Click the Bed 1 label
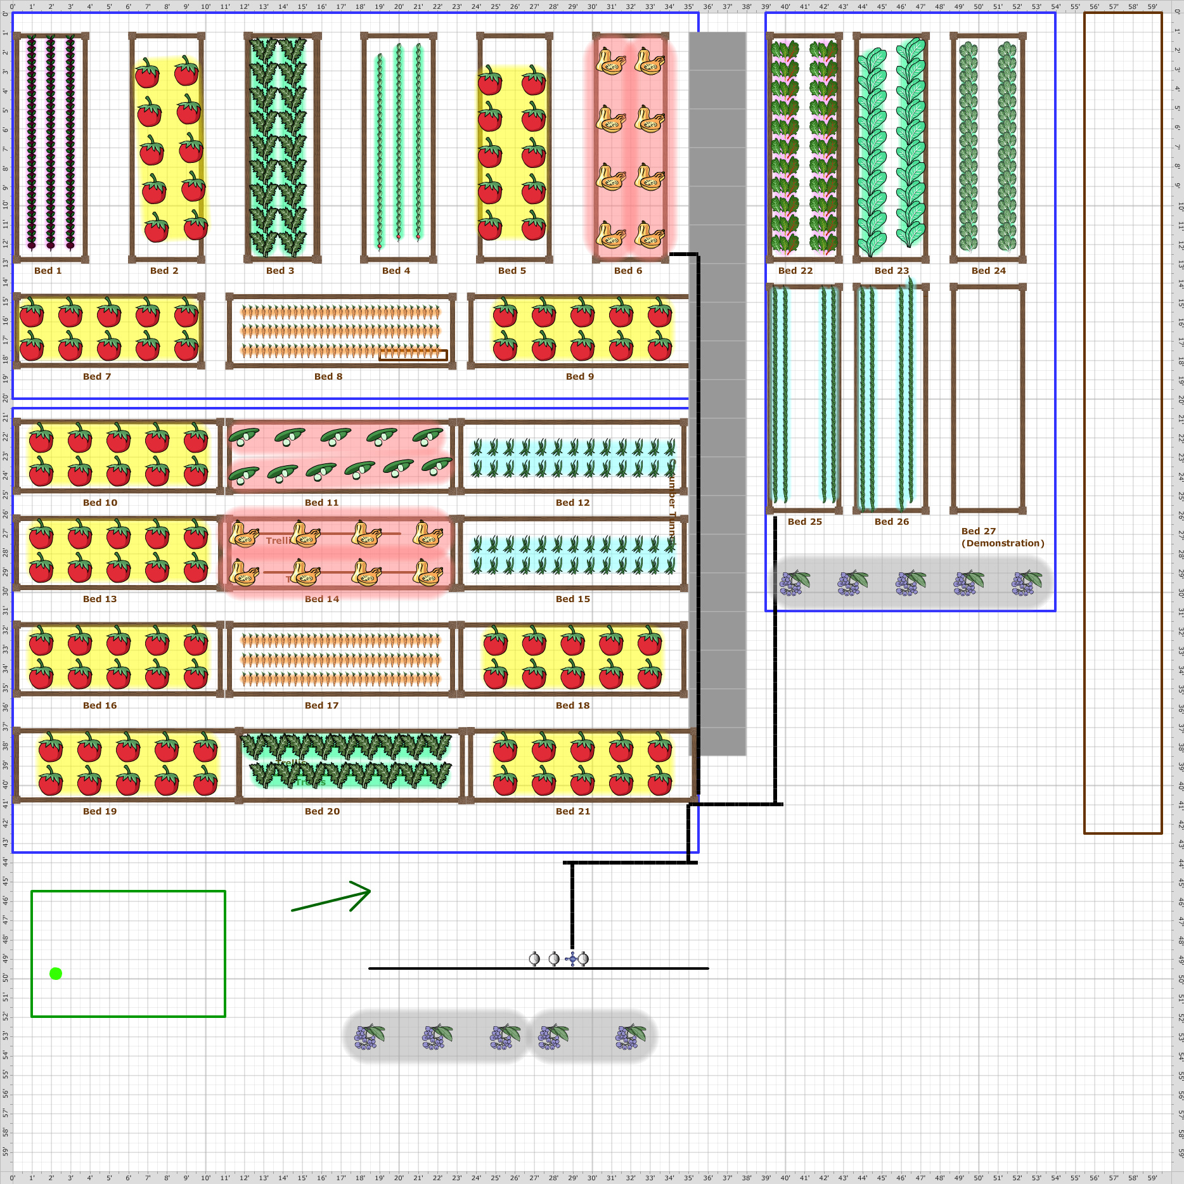The width and height of the screenshot is (1184, 1184). tap(48, 271)
